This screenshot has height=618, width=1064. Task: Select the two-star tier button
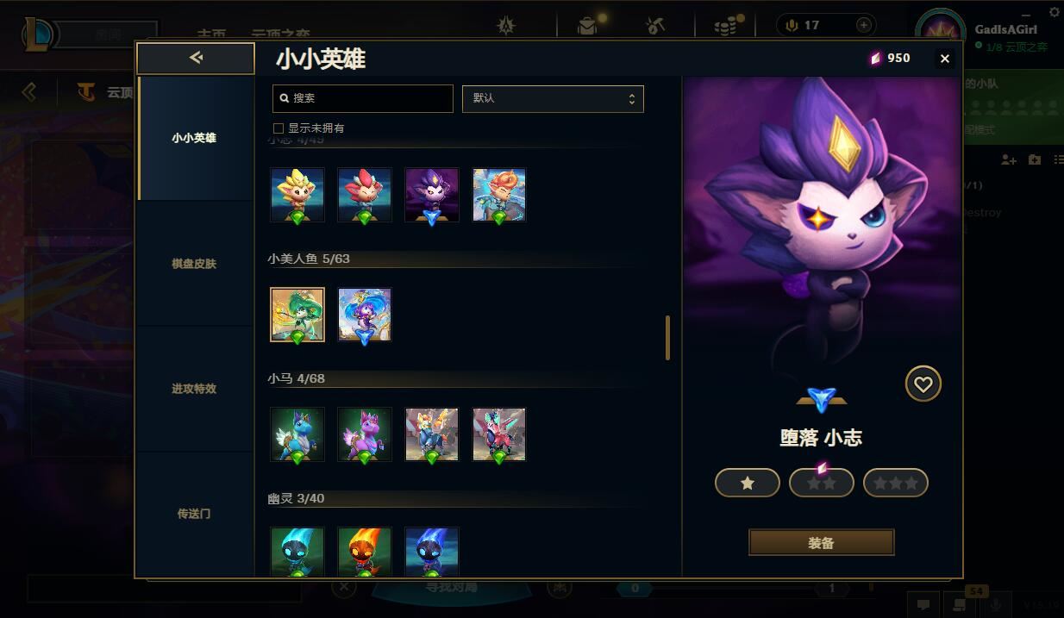[822, 483]
